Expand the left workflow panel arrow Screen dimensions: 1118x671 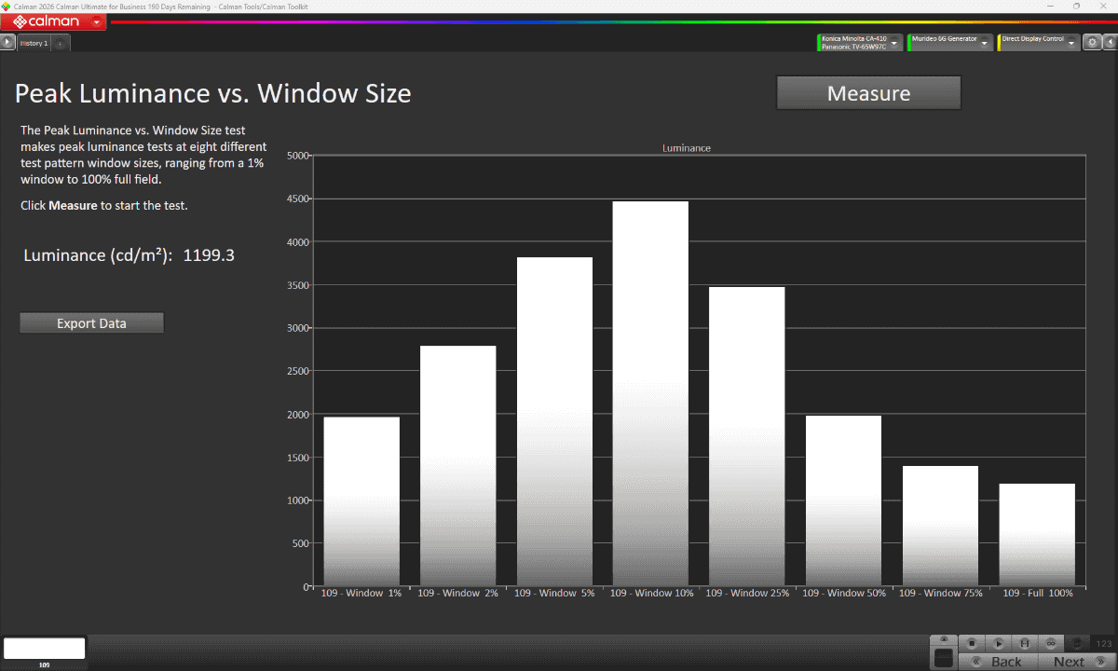7,43
